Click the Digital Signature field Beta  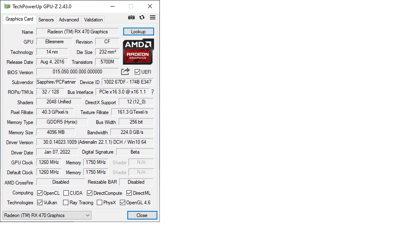[135, 152]
